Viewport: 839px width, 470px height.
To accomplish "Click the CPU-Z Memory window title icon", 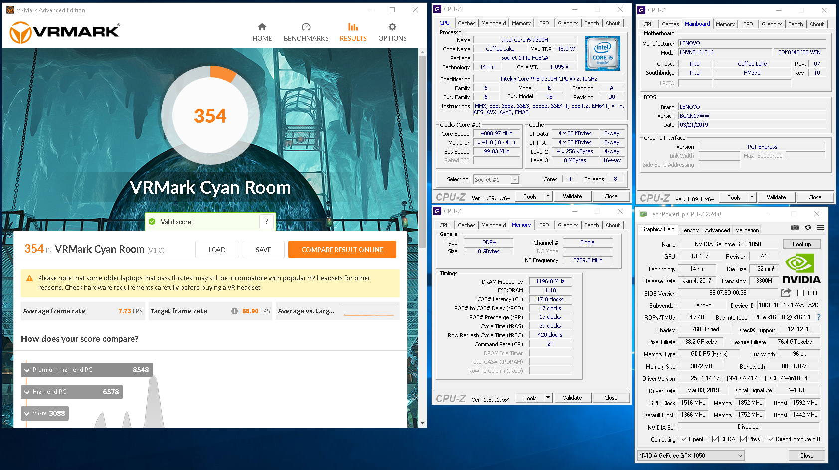I will point(437,211).
